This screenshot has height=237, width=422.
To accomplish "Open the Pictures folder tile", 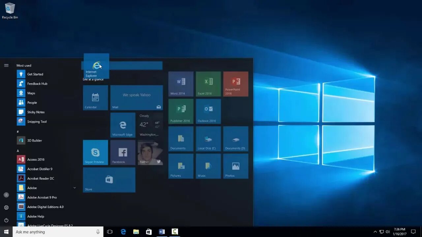I will point(181,166).
